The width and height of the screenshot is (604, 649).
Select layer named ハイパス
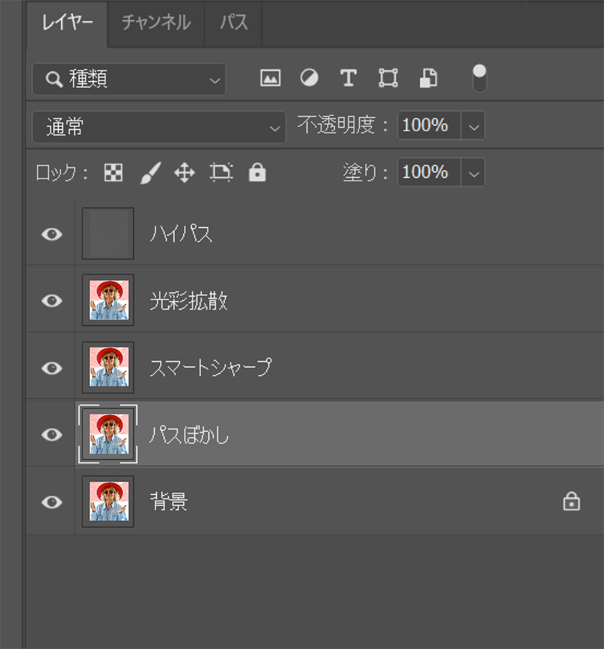pyautogui.click(x=181, y=234)
